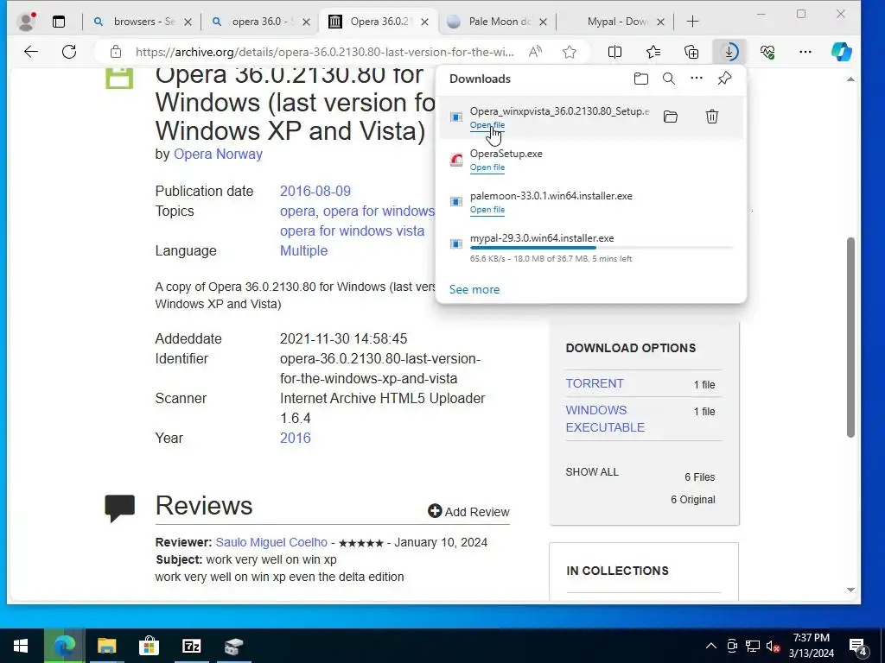Screen dimensions: 885x663
Task: Open the Favorites list icon
Action: (653, 52)
